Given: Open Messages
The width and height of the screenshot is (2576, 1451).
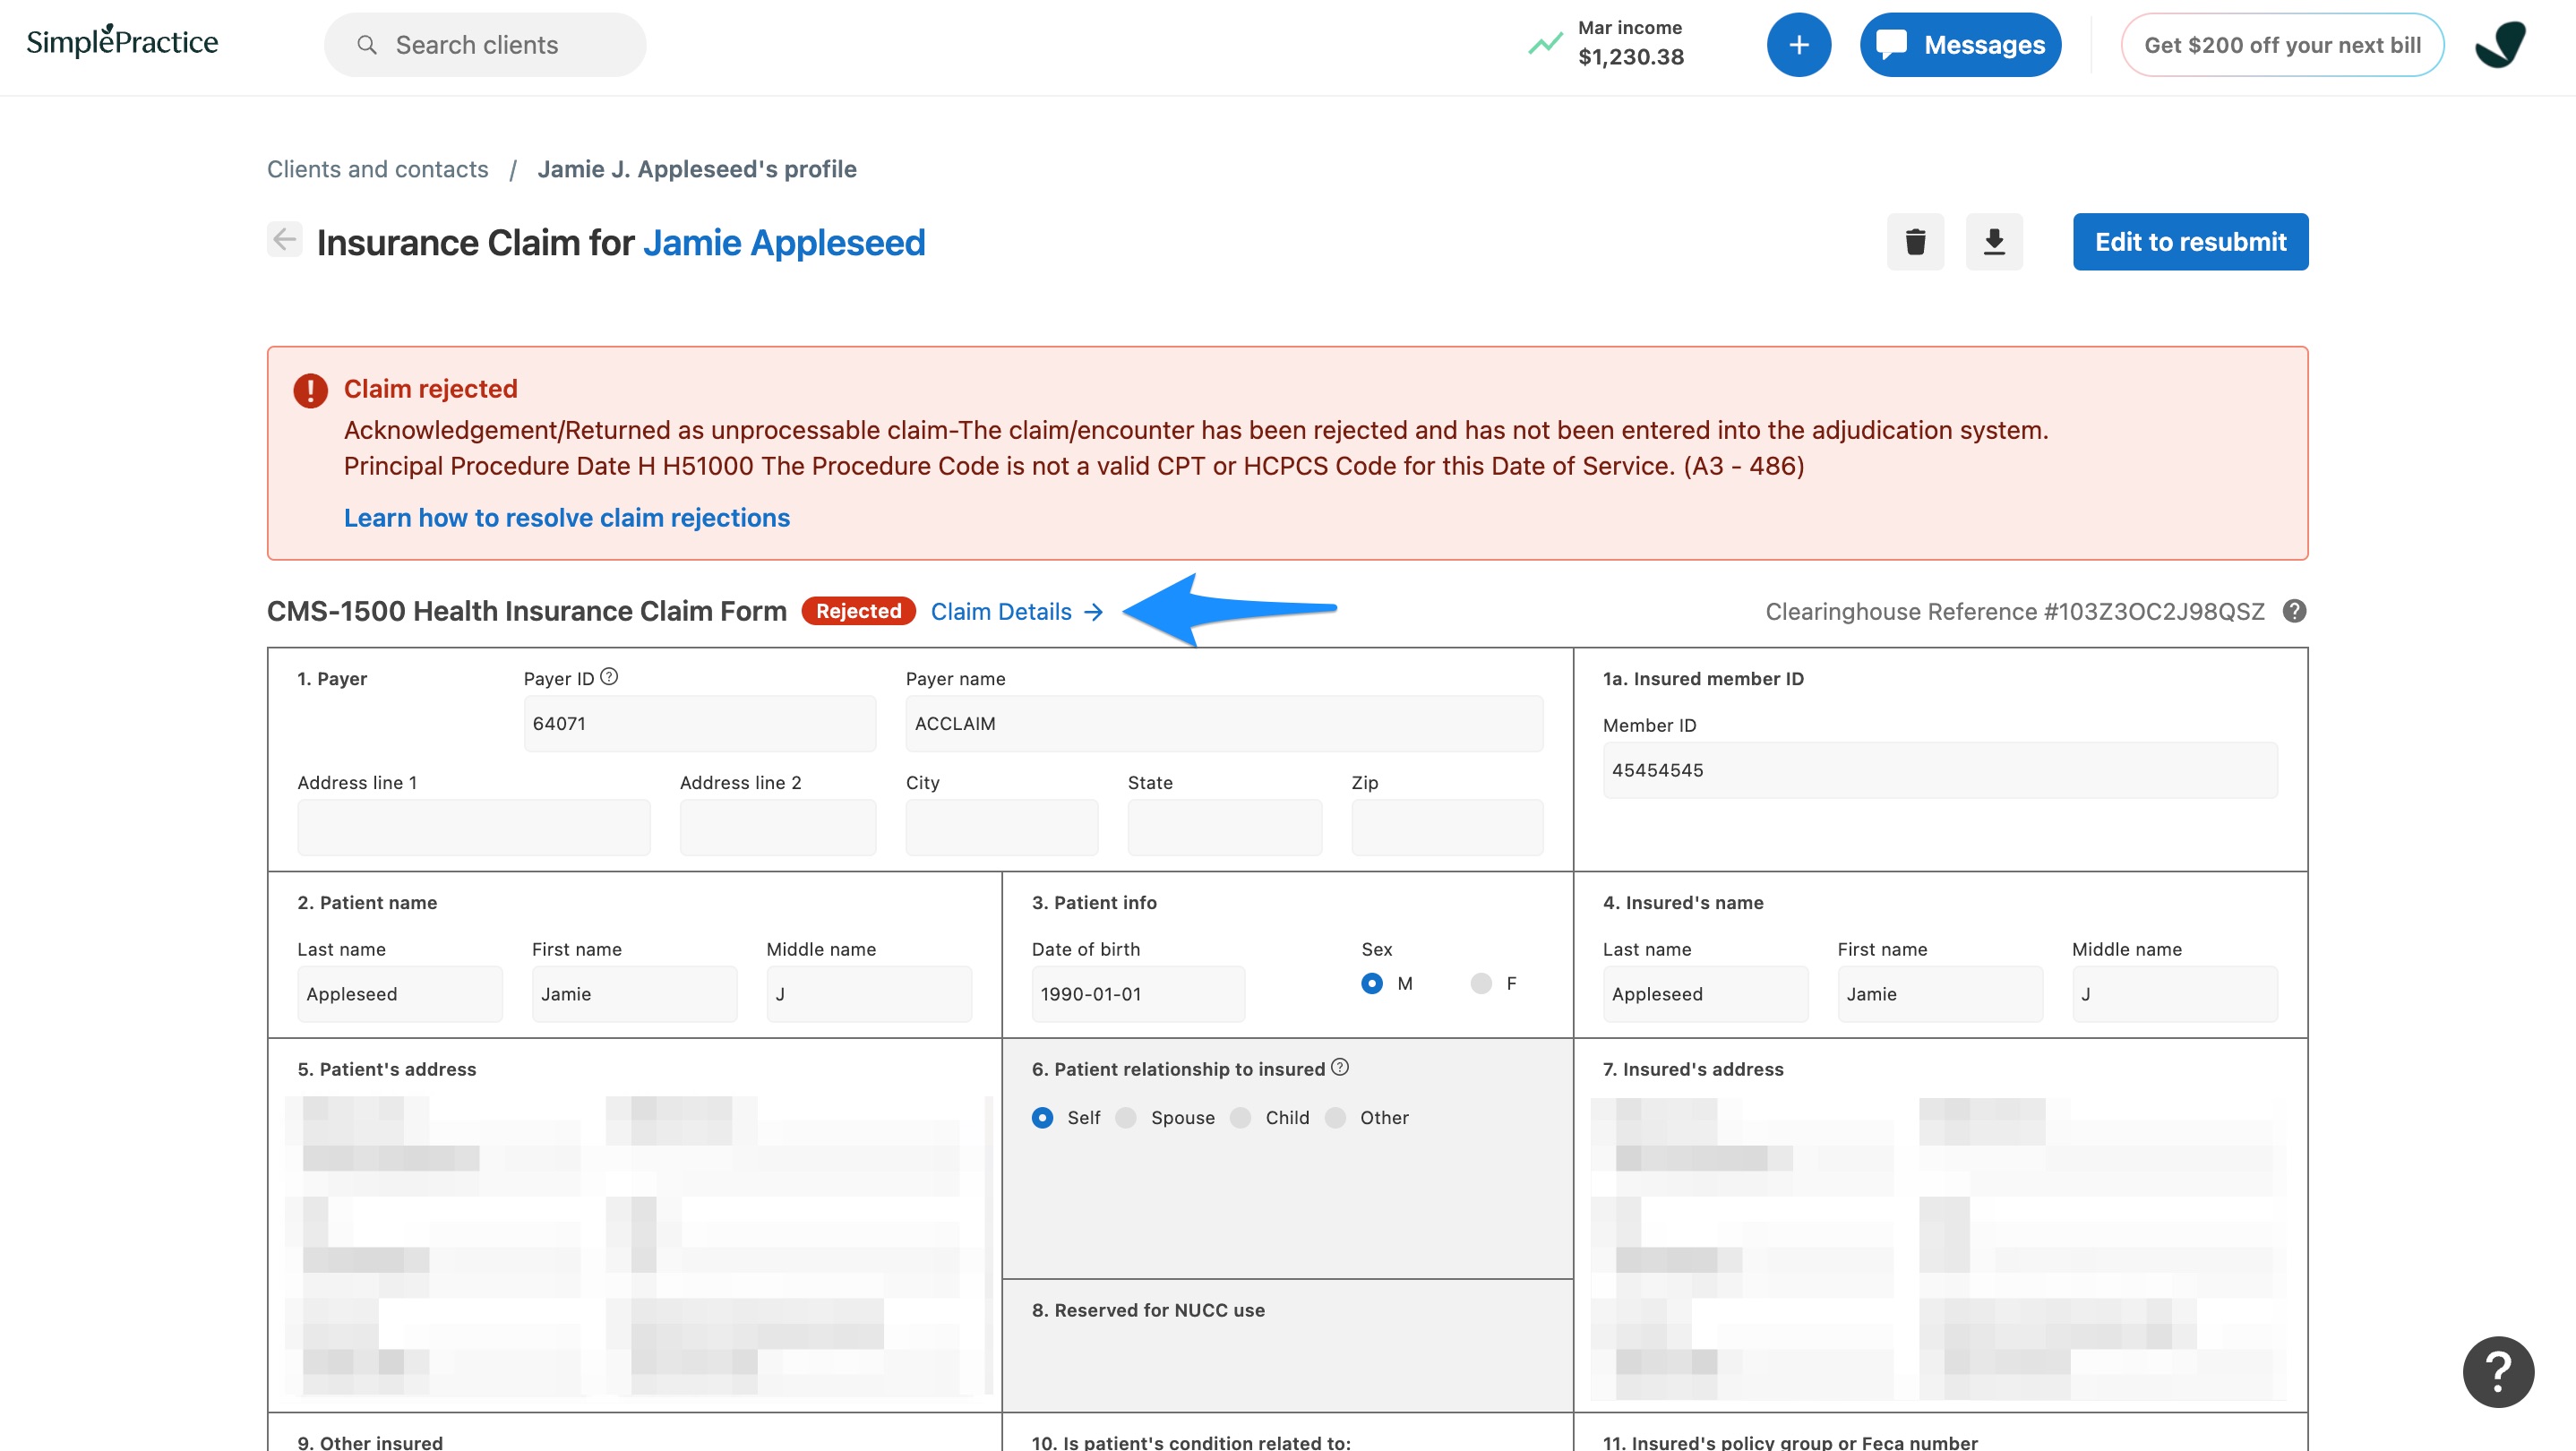Looking at the screenshot, I should pyautogui.click(x=1960, y=45).
